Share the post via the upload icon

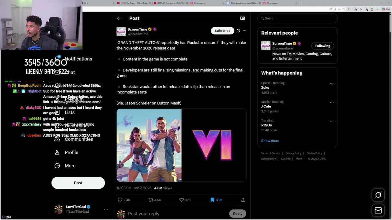click(x=243, y=200)
